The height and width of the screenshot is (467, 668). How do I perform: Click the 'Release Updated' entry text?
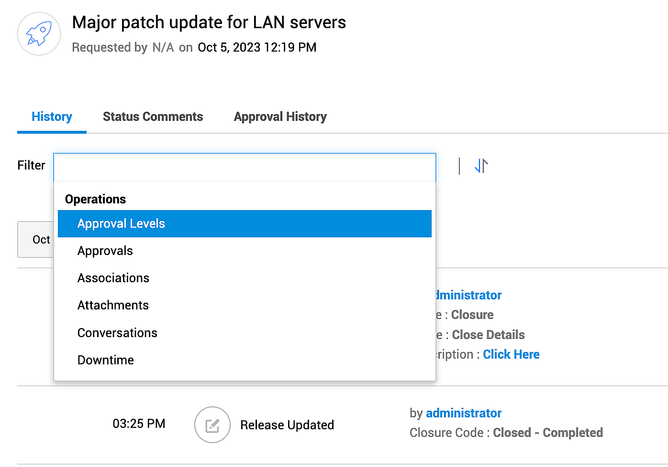(x=287, y=425)
